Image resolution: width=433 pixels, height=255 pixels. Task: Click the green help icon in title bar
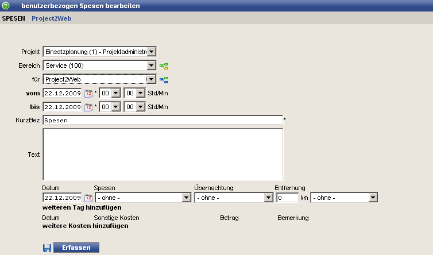6,6
